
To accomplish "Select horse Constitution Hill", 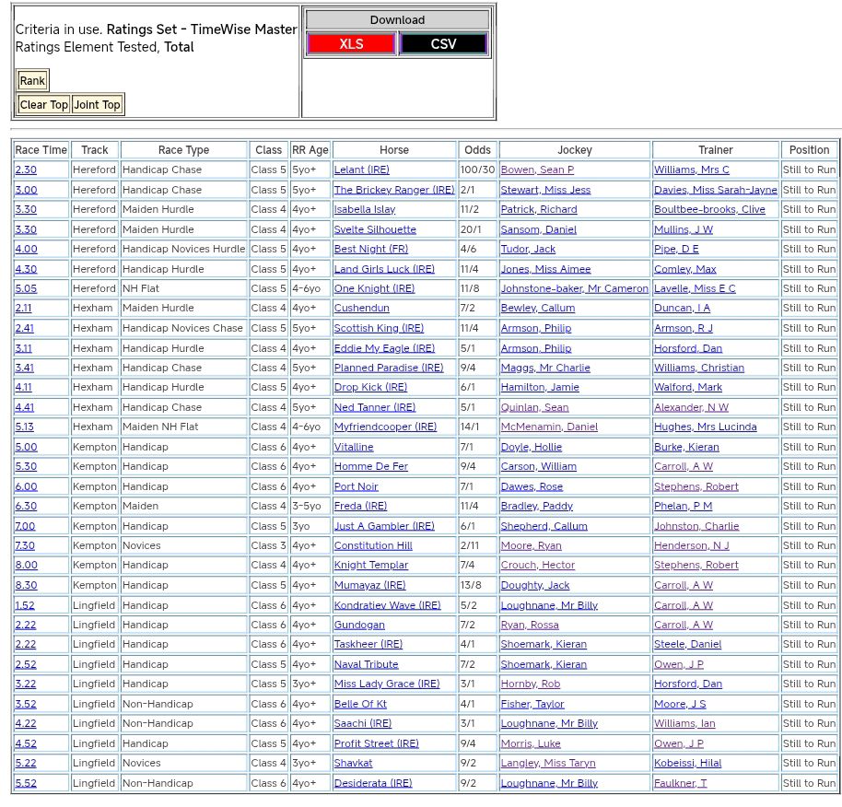I will click(x=373, y=546).
